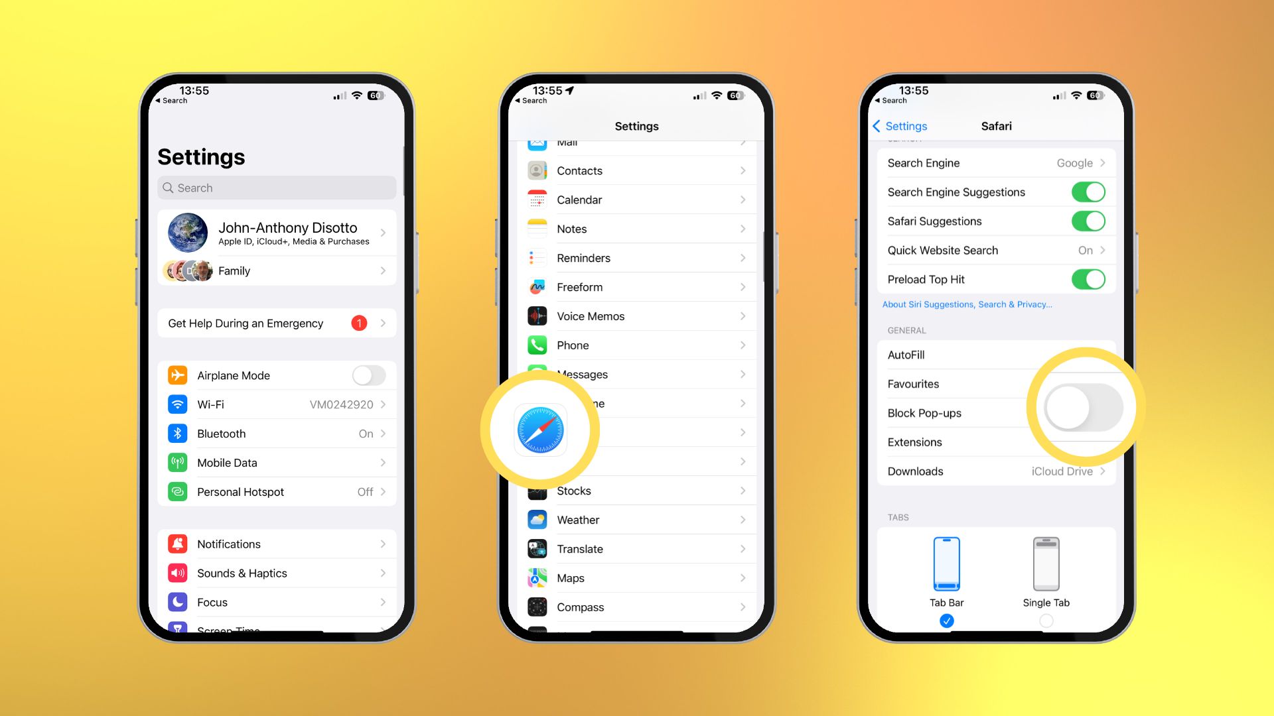Screen dimensions: 1274x716
Task: Tap the Notifications settings icon
Action: [178, 543]
